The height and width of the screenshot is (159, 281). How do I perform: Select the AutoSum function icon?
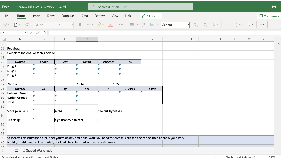[227, 25]
